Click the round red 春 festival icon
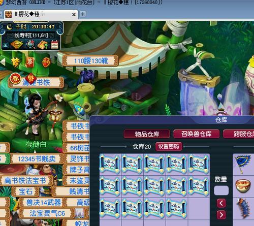 tap(15, 79)
